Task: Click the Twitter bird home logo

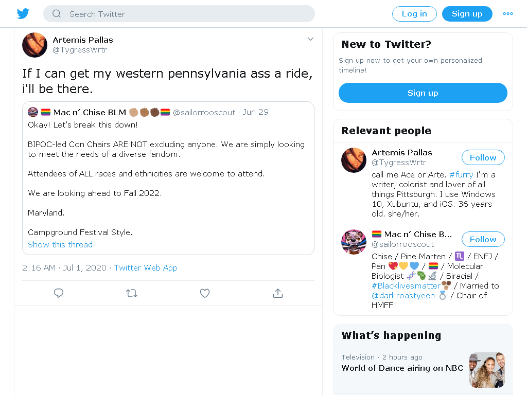Action: 23,14
